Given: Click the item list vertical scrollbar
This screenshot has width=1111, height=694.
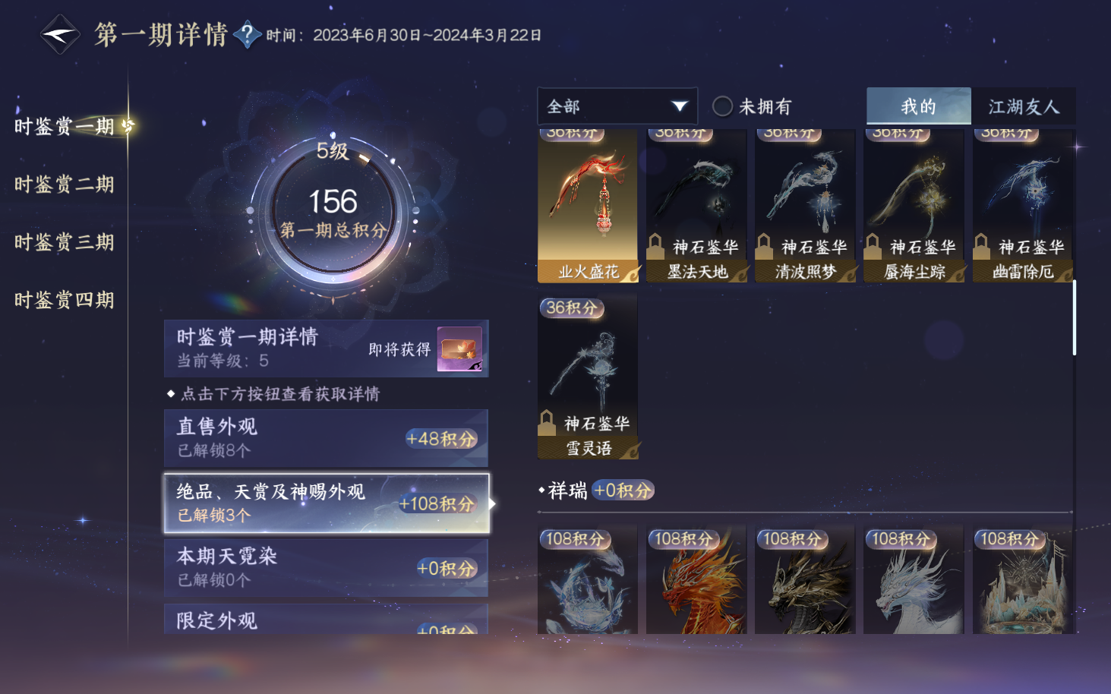Looking at the screenshot, I should point(1074,317).
